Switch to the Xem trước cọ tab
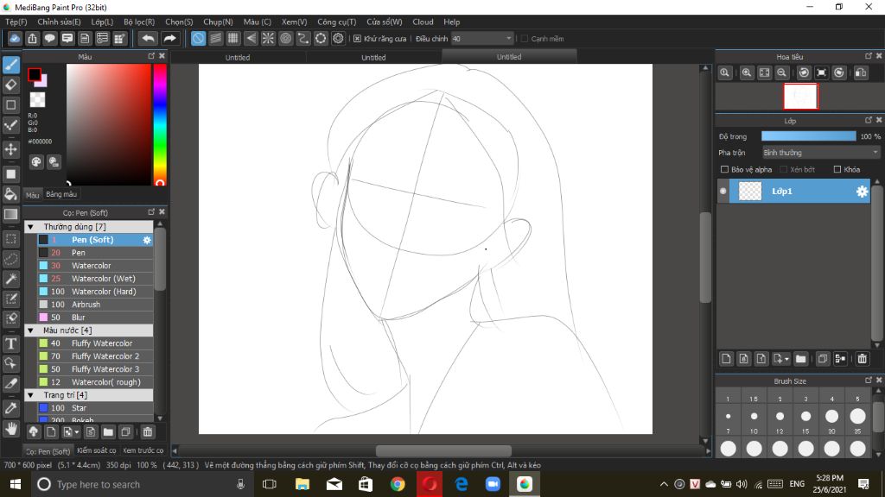 click(143, 450)
